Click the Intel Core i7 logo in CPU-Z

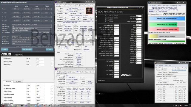pos(89,11)
